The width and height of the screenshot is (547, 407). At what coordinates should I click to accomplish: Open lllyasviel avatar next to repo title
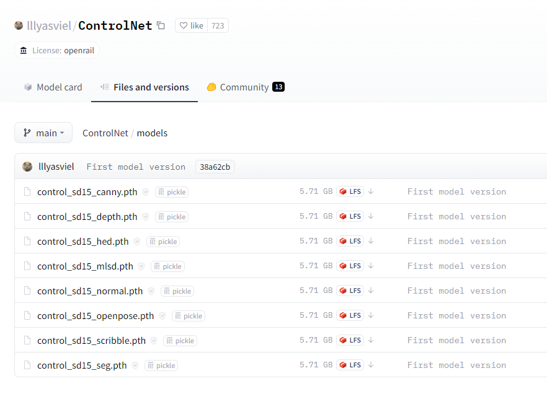[19, 25]
